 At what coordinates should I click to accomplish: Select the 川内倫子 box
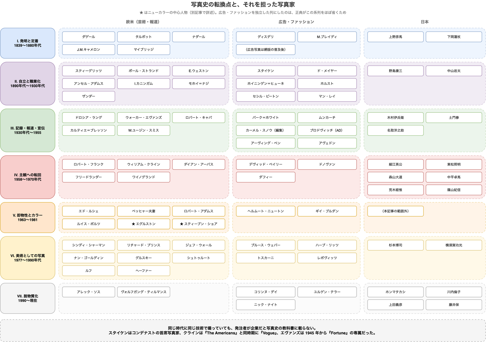454,292
